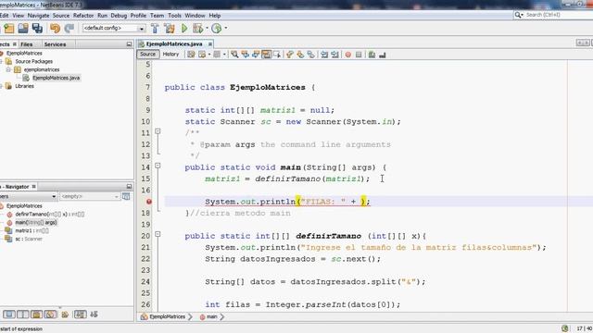Viewport: 593px width, 333px height.
Task: Open the Navigate menu
Action: [38, 16]
